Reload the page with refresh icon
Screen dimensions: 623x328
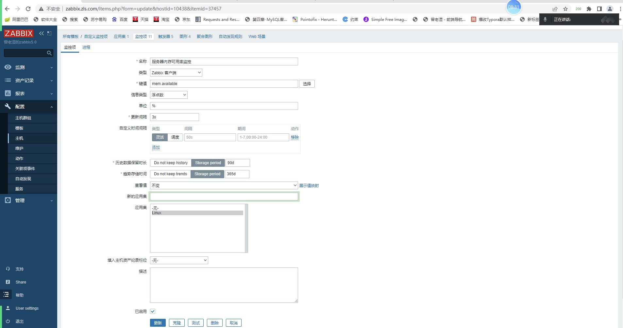coord(28,9)
